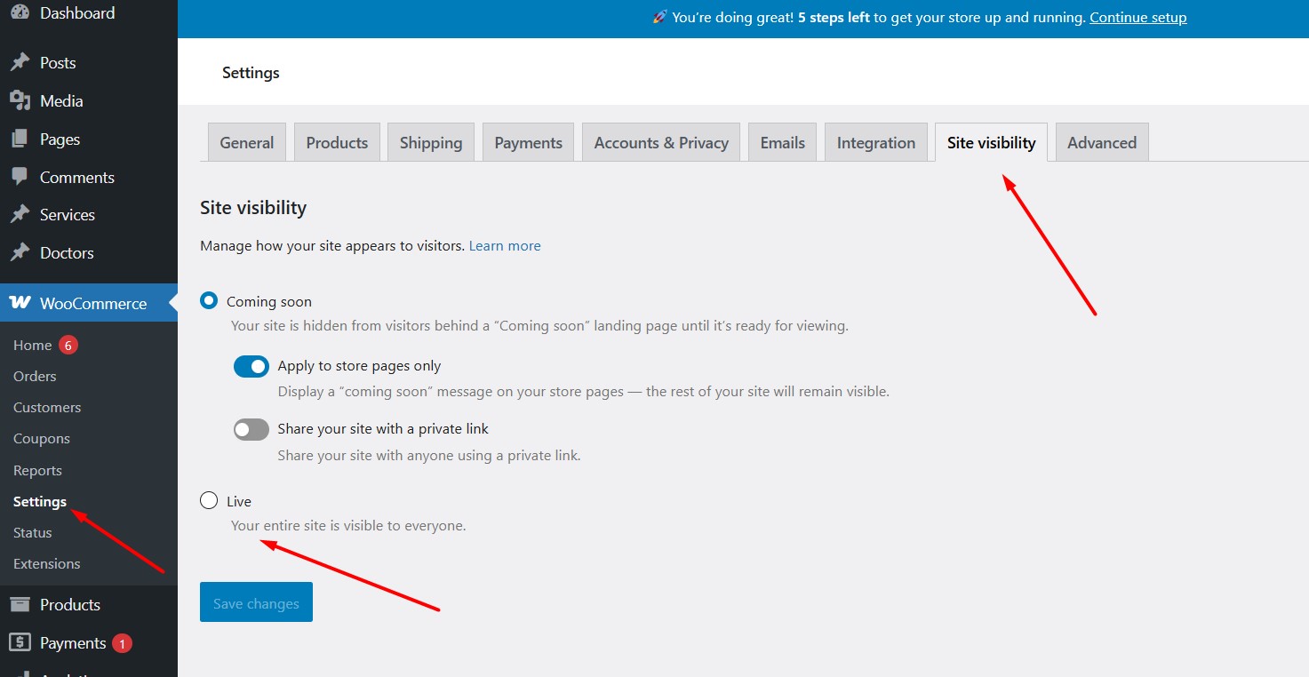
Task: Click the Dashboard gauge icon
Action: pyautogui.click(x=20, y=12)
